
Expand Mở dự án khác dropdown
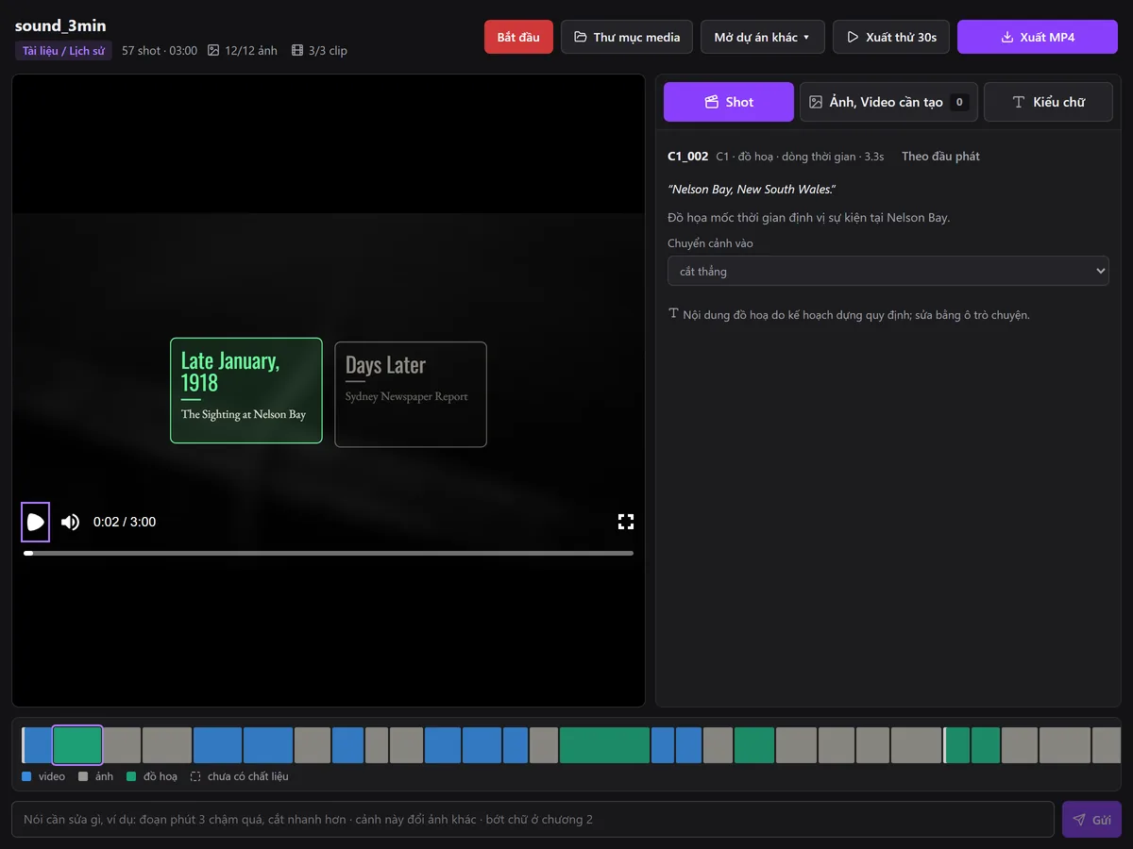[763, 37]
